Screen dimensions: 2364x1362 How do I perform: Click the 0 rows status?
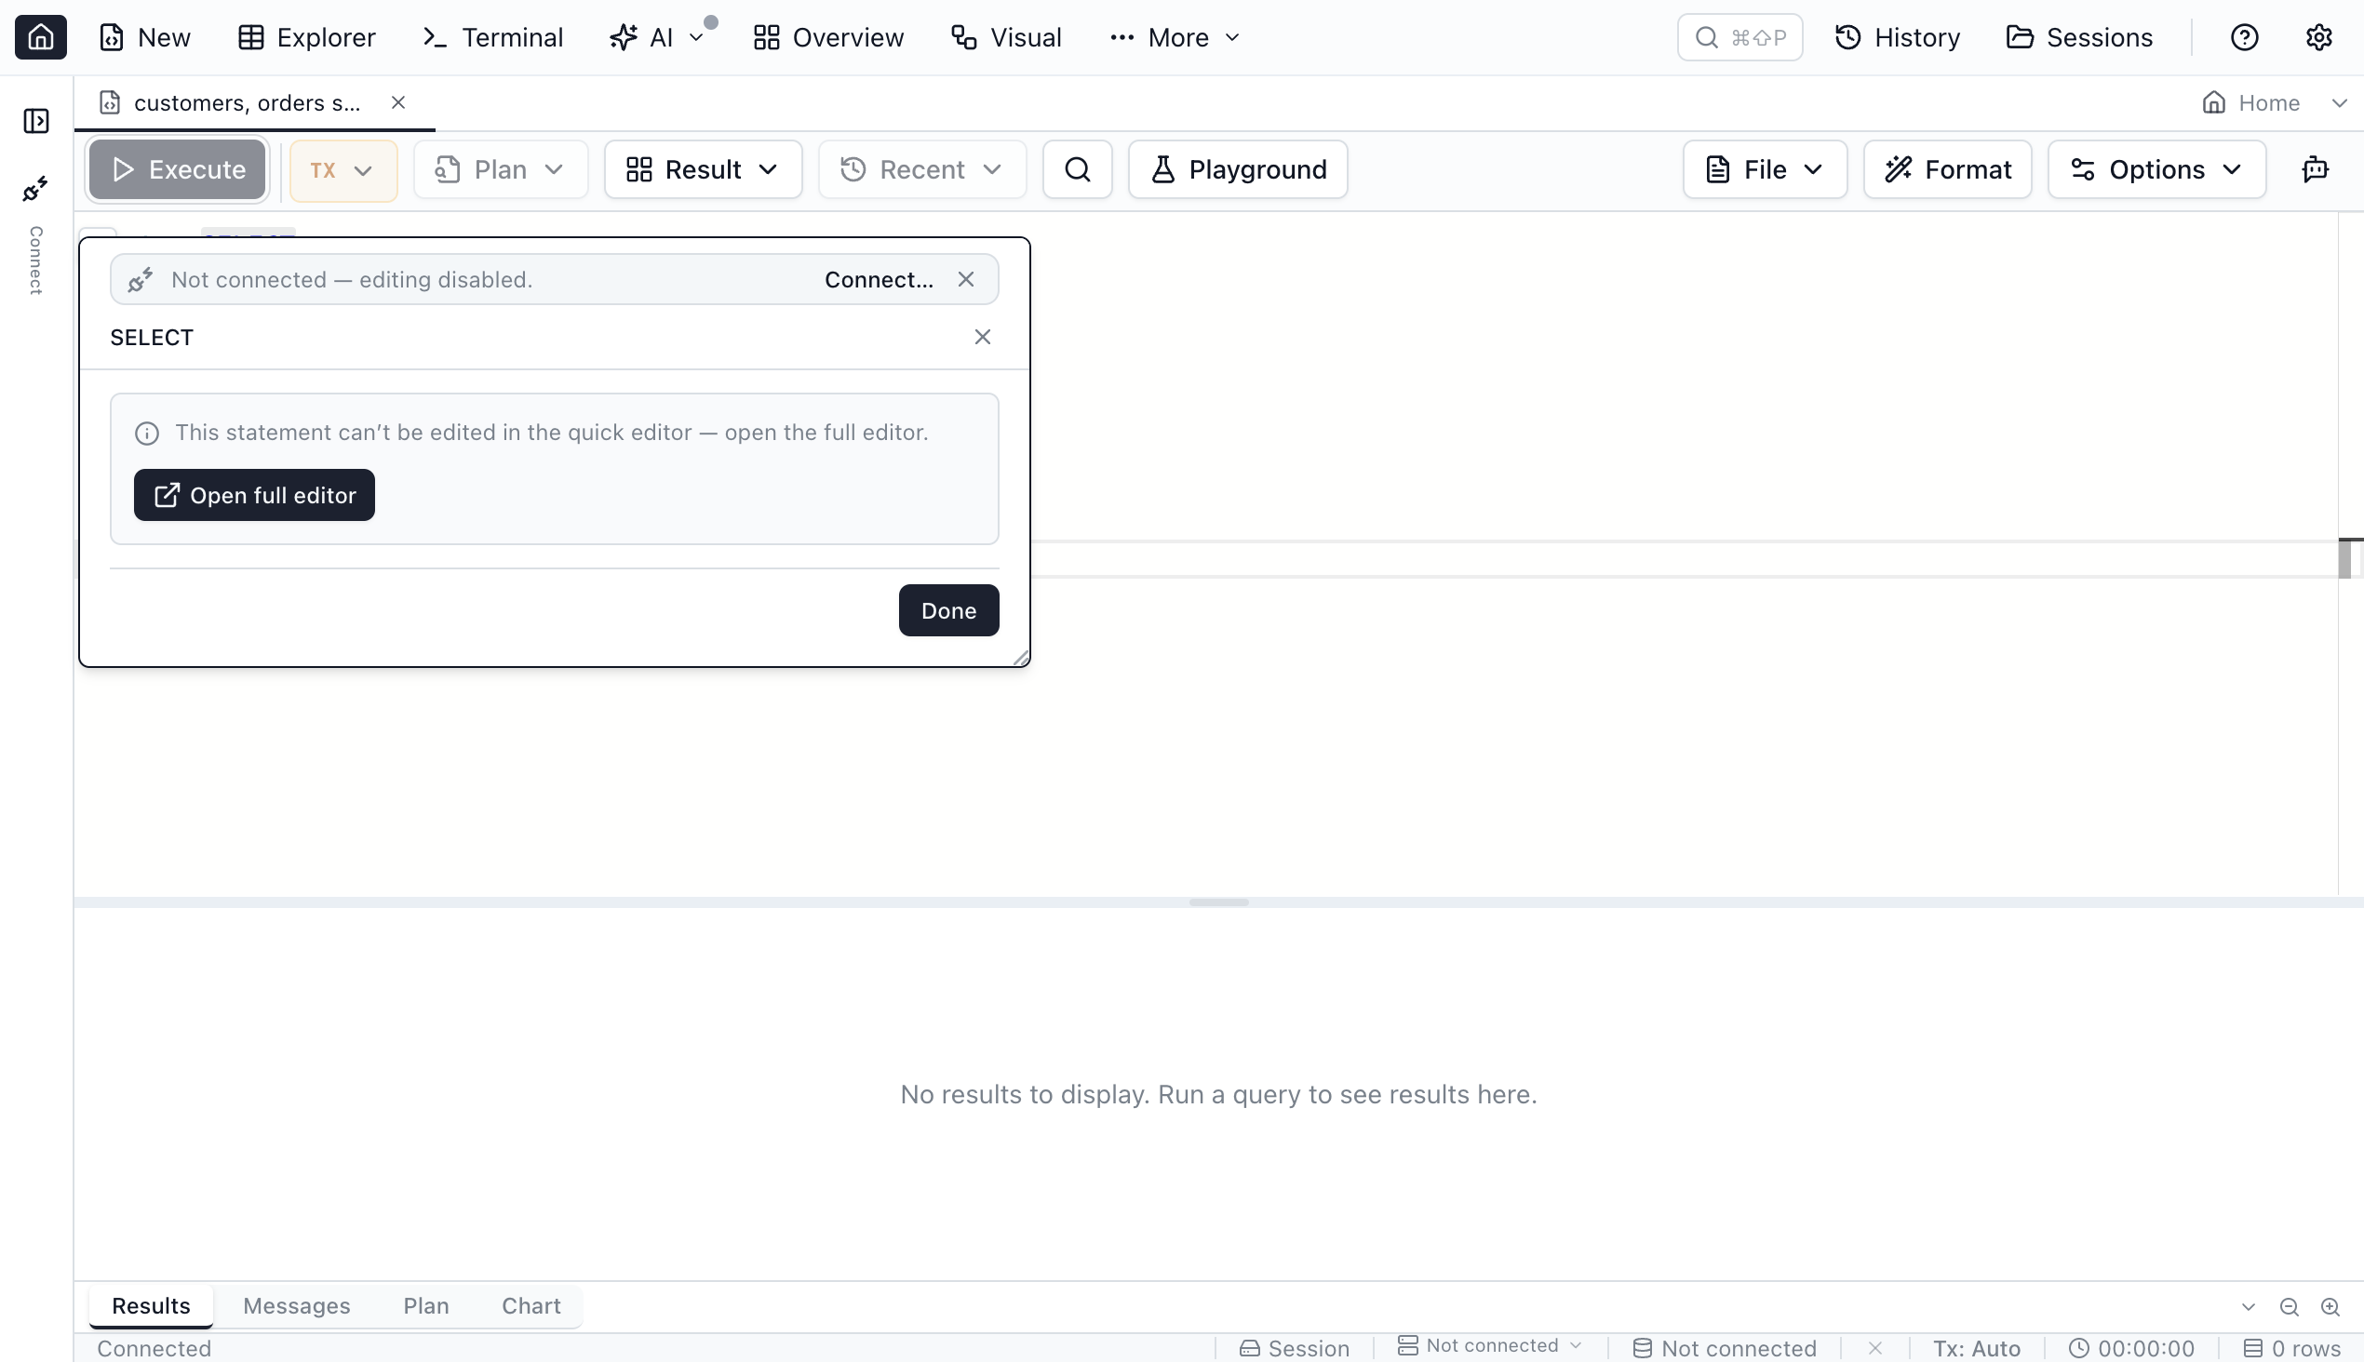click(x=2292, y=1348)
